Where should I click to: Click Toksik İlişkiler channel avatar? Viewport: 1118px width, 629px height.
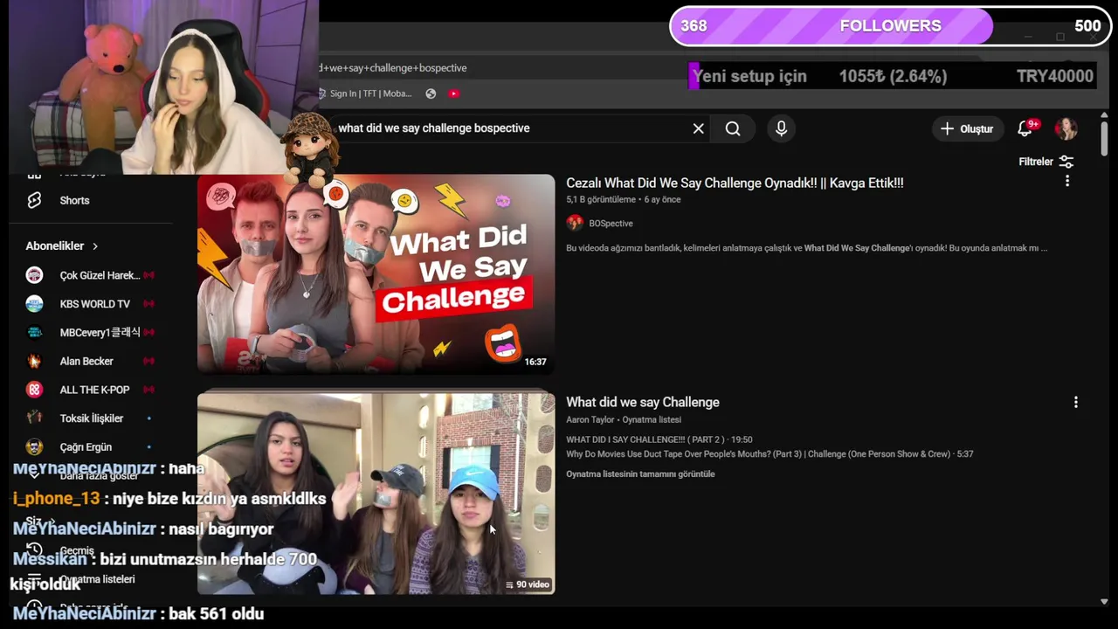tap(34, 418)
